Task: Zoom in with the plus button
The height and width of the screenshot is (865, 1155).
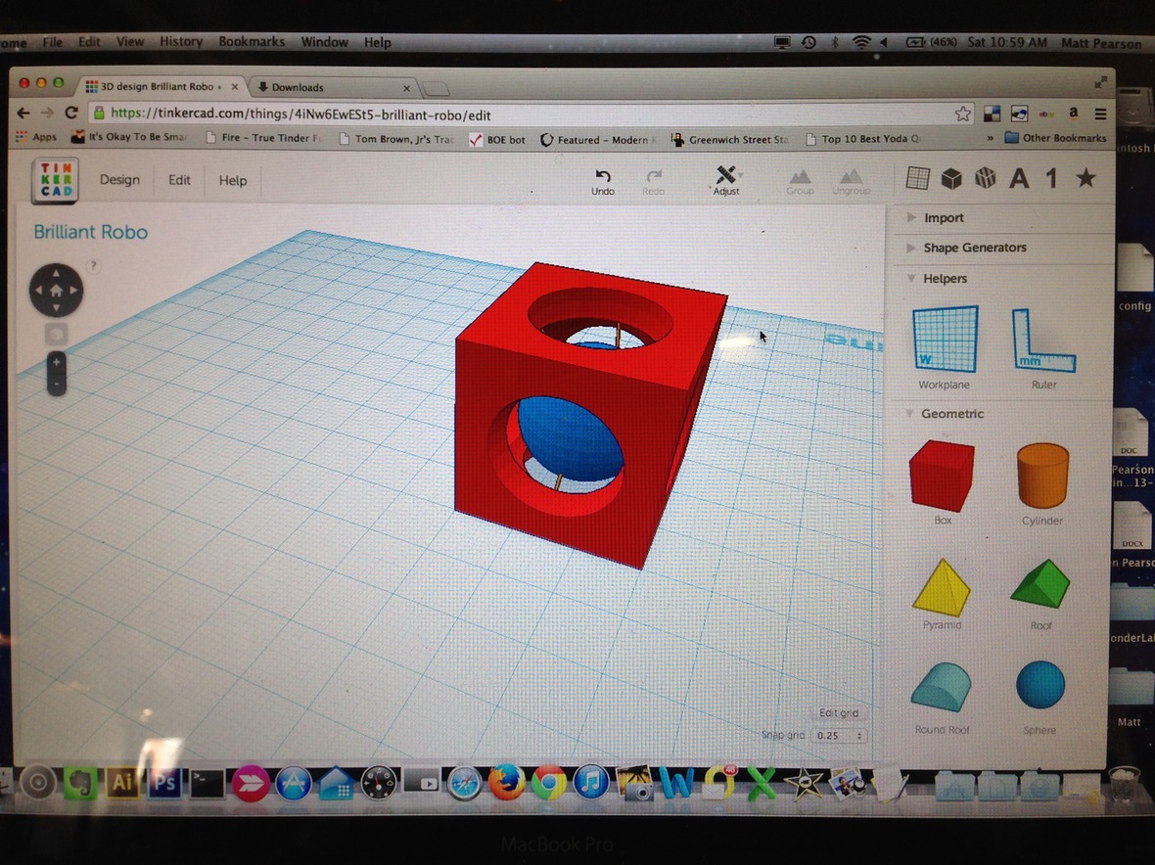Action: (56, 362)
